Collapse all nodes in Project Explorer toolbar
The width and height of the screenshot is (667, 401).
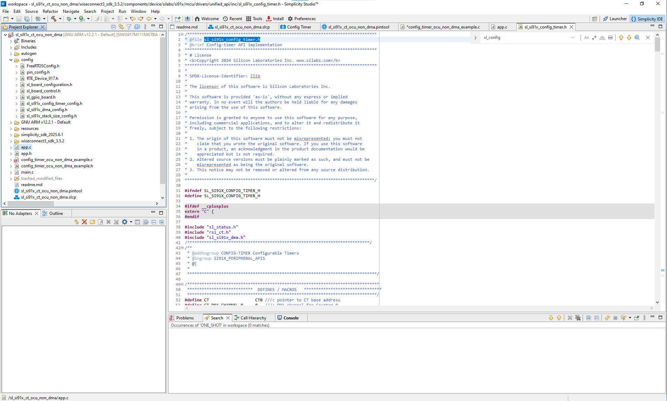114,27
